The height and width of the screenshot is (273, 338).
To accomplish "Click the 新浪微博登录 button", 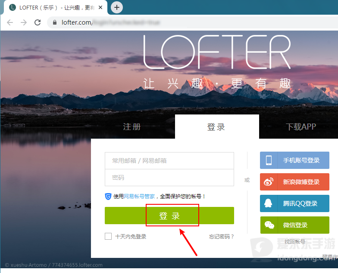I will tap(294, 182).
